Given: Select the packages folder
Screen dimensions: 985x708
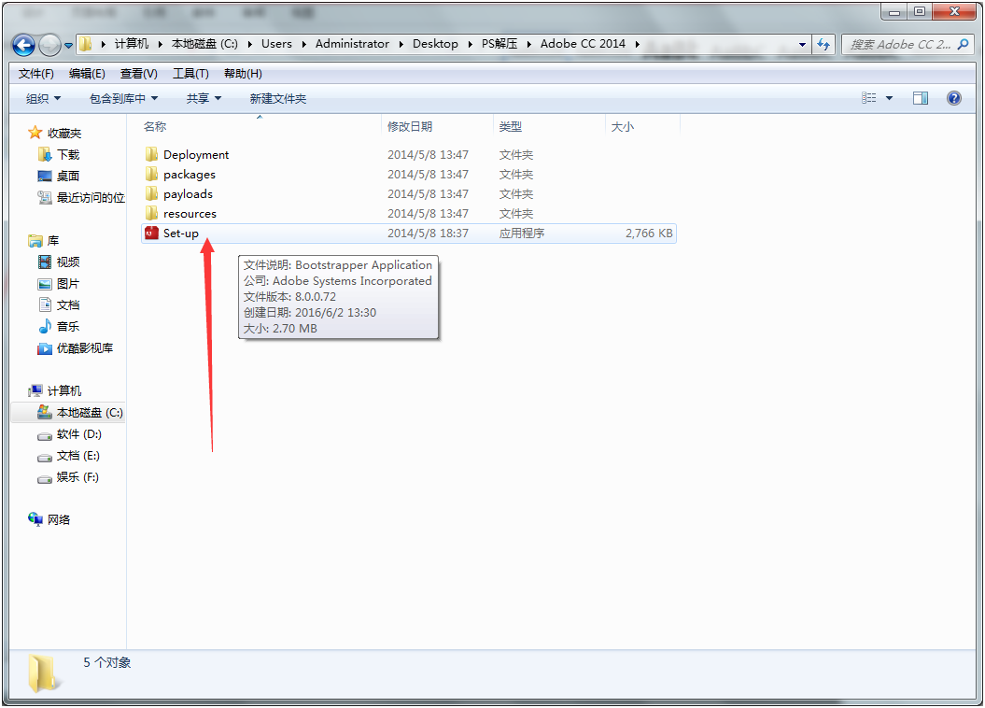Looking at the screenshot, I should tap(190, 174).
